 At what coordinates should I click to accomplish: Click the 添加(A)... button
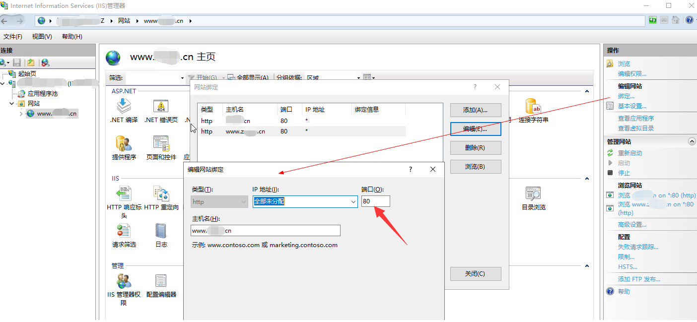pyautogui.click(x=475, y=110)
